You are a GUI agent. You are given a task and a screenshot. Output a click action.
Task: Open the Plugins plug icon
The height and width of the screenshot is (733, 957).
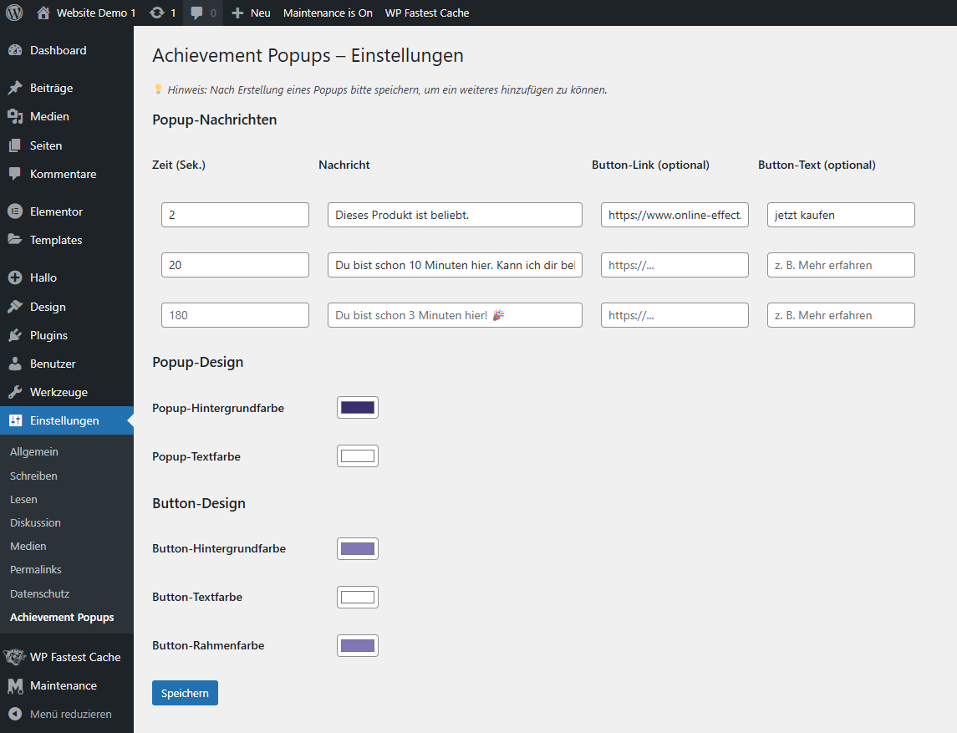(x=15, y=335)
